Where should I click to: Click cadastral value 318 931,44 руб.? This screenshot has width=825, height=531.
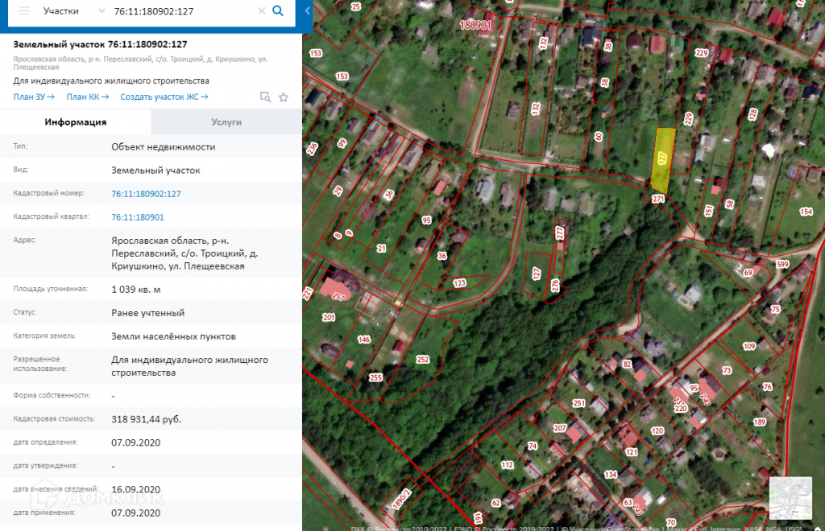point(147,419)
